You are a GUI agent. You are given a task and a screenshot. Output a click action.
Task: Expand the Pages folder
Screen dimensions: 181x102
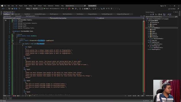pyautogui.click(x=148, y=31)
